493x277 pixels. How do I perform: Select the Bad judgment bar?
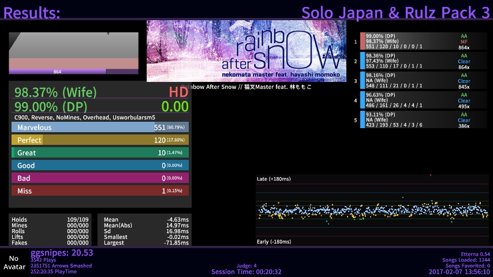(100, 178)
